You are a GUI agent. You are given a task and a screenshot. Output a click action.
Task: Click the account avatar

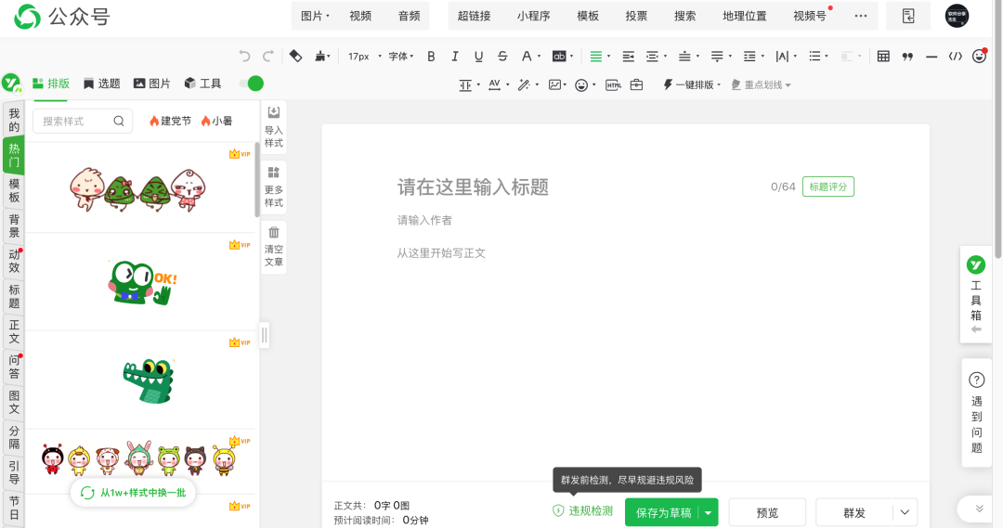tap(957, 16)
